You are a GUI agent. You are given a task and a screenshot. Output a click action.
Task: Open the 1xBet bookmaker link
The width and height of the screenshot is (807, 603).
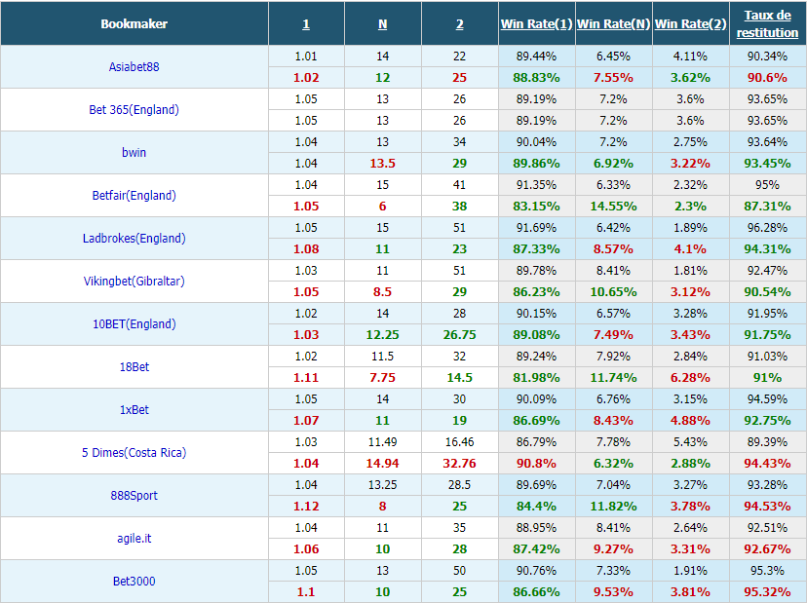(x=134, y=409)
